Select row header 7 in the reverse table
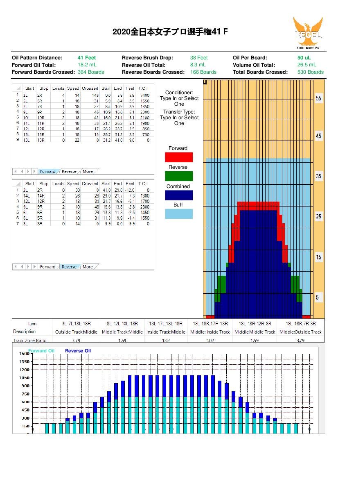The image size is (338, 479). (x=17, y=224)
